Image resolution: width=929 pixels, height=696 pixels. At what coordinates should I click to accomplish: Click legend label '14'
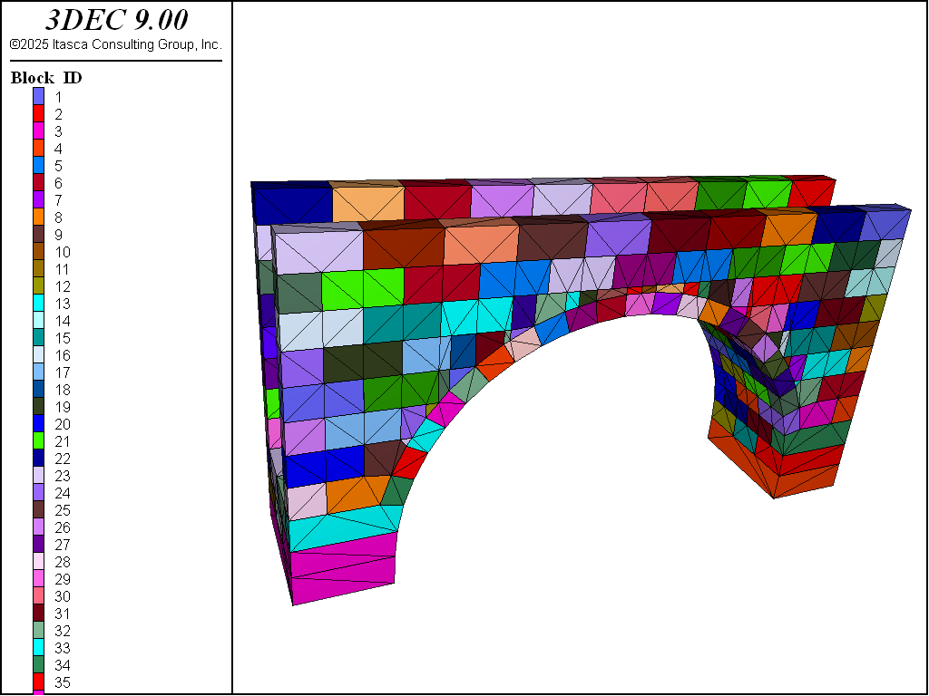pos(63,320)
